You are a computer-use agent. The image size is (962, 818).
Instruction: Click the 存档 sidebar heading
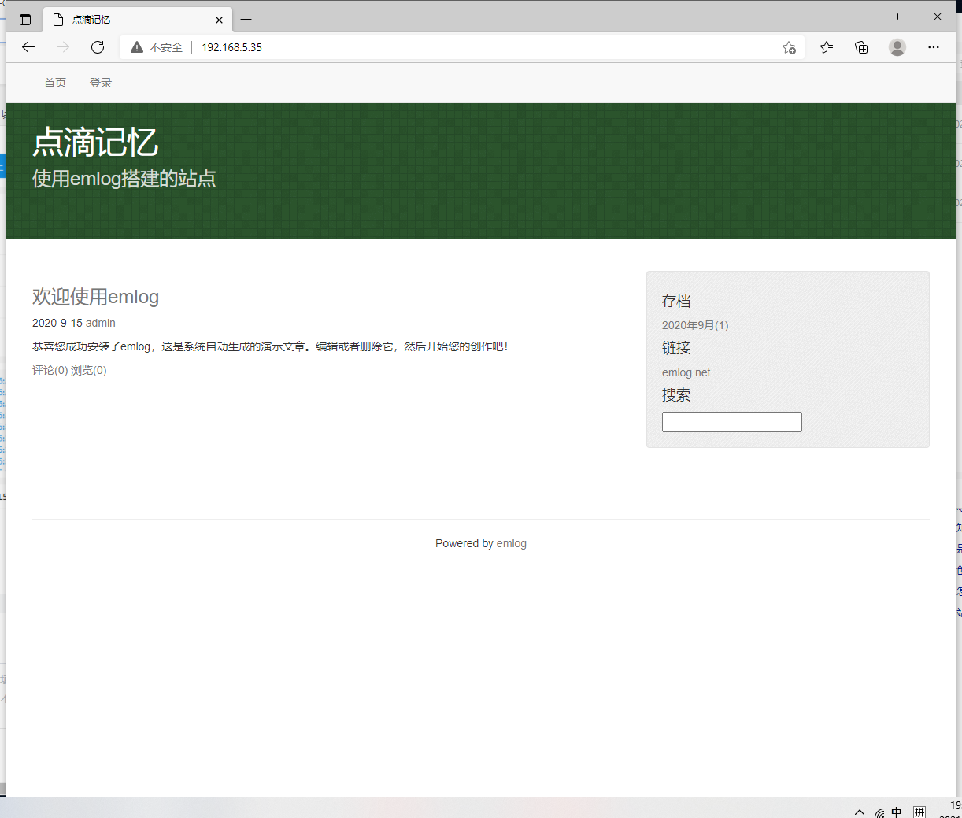[x=676, y=302]
